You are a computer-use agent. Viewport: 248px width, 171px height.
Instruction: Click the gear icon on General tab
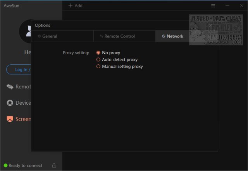pos(39,36)
